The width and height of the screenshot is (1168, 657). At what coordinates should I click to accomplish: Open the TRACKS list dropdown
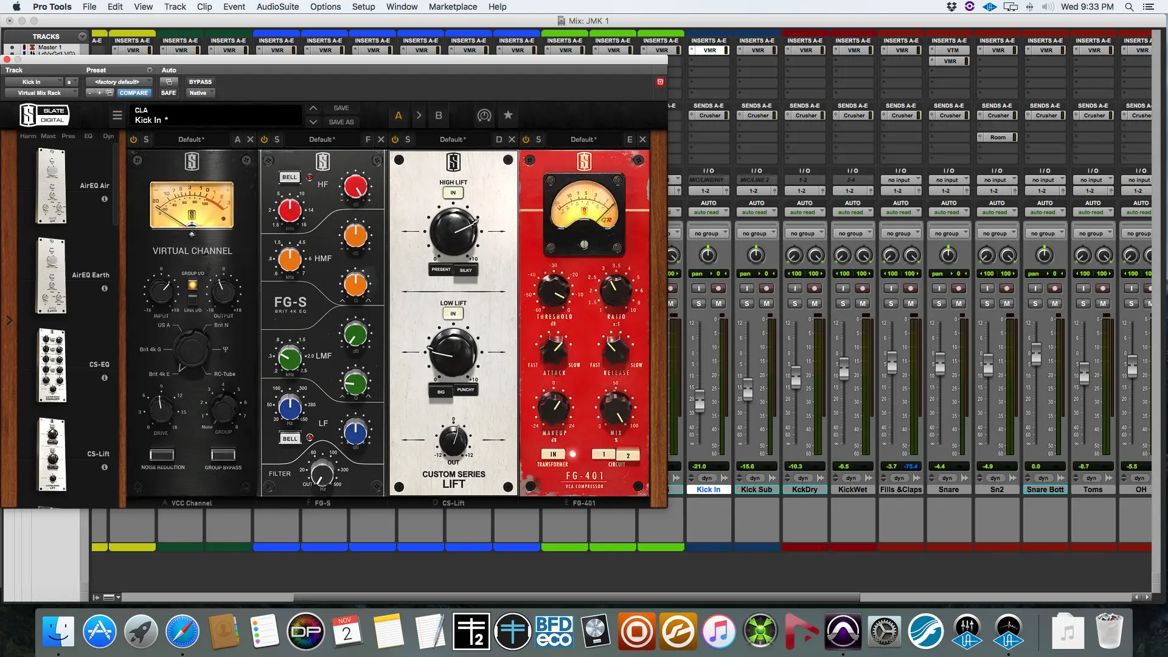pos(82,36)
